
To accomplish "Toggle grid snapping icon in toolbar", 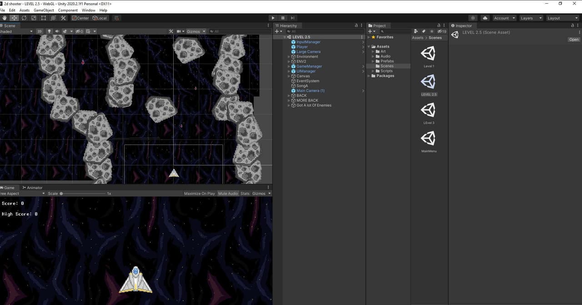I will (x=116, y=18).
